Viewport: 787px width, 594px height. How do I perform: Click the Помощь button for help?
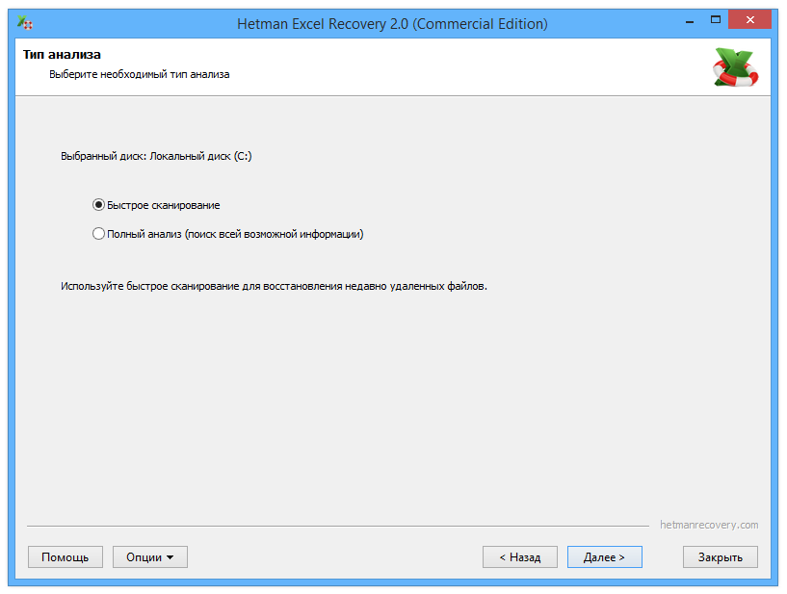pos(65,556)
